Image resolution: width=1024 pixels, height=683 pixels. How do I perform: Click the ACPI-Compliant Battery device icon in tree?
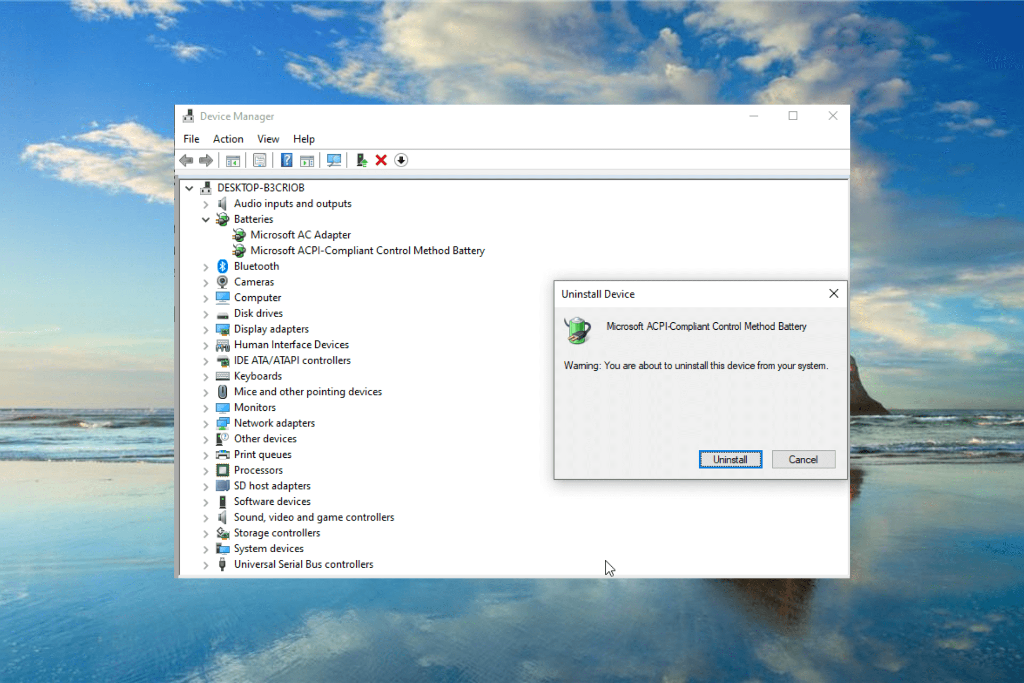(239, 250)
